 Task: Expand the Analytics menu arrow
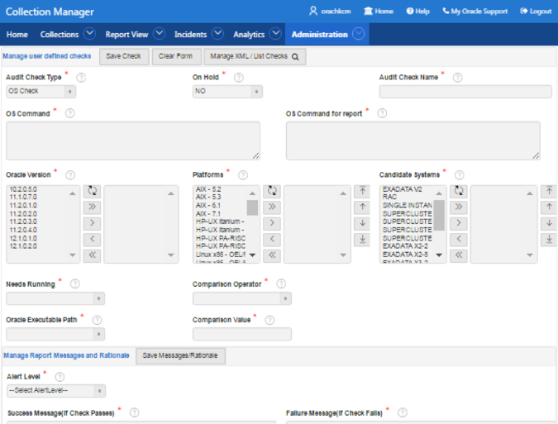[275, 34]
